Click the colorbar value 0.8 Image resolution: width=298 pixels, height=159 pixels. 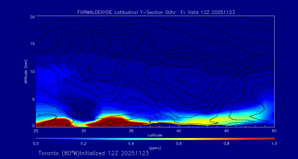coord(227,144)
